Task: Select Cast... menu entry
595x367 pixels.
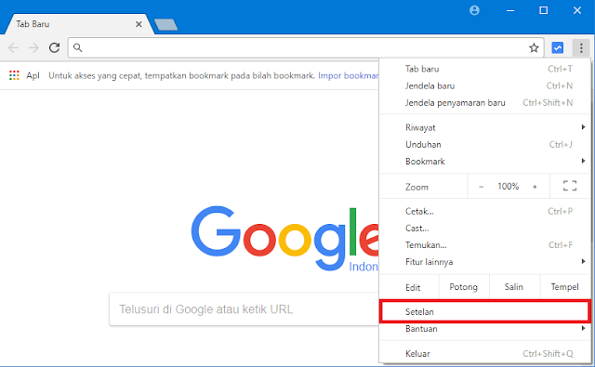Action: 485,229
